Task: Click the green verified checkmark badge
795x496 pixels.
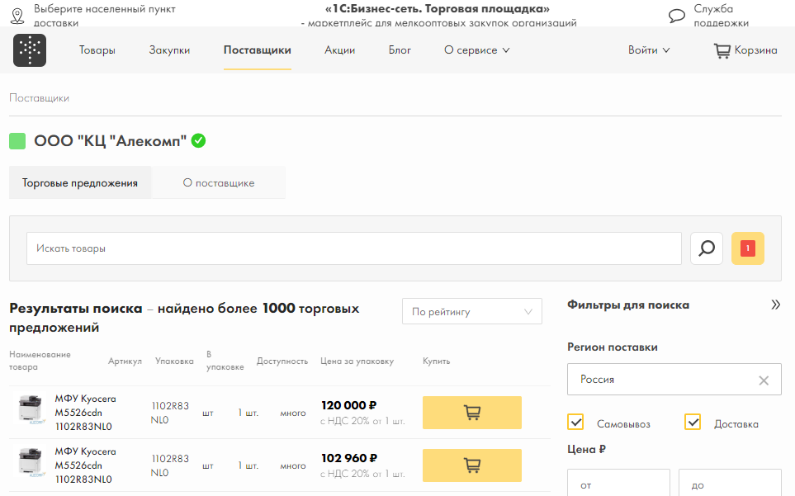Action: 198,140
